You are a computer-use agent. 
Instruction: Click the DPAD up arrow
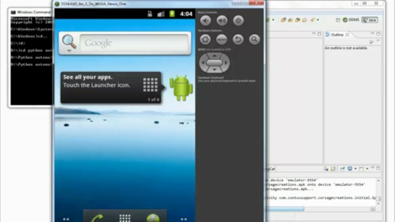pos(214,55)
